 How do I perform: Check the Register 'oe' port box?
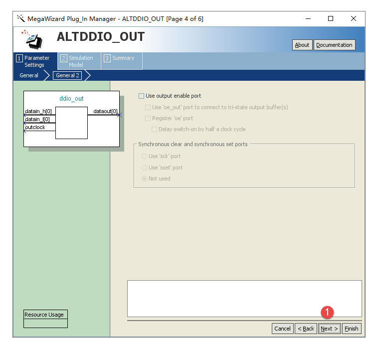[148, 118]
